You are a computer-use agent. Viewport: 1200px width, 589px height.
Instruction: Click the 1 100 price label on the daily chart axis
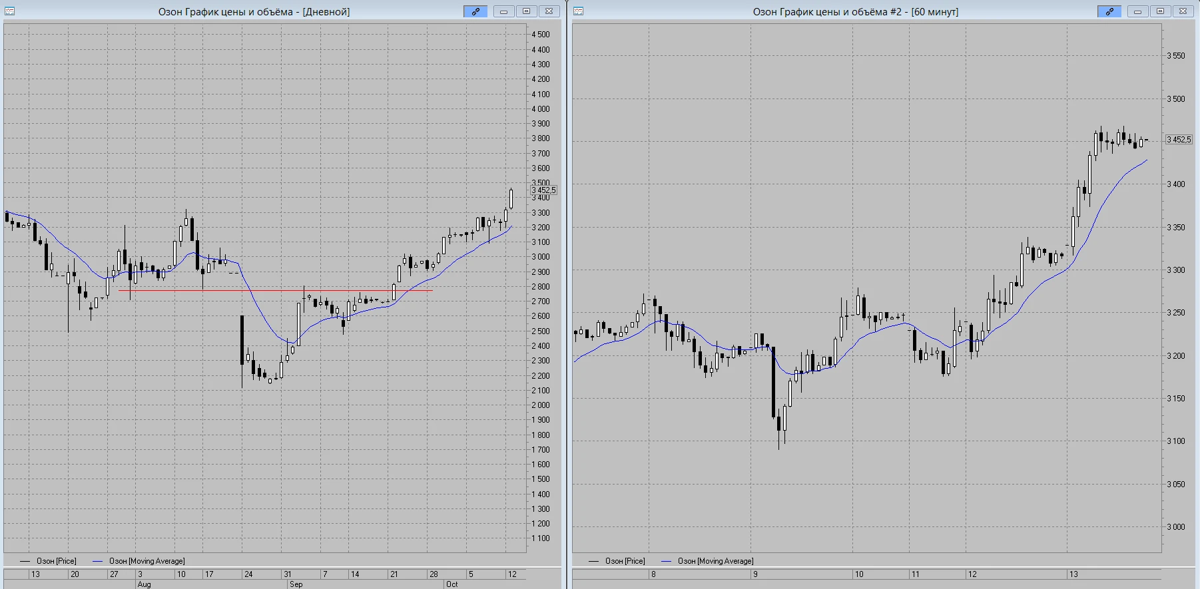[x=541, y=538]
